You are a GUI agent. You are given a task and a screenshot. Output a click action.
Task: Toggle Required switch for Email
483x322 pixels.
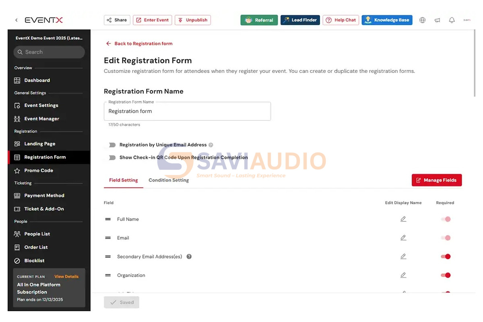click(x=446, y=238)
